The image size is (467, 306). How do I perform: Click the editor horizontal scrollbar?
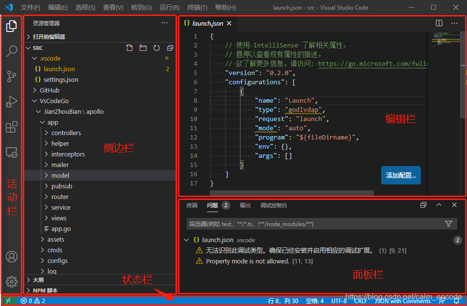292,193
